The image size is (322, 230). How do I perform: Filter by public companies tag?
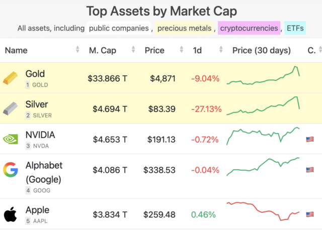[x=119, y=28]
